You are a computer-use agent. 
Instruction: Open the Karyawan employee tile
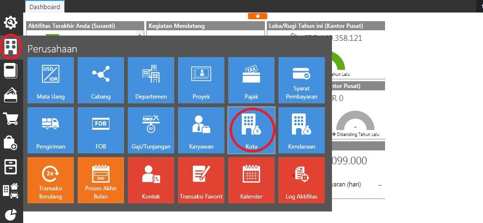201,130
